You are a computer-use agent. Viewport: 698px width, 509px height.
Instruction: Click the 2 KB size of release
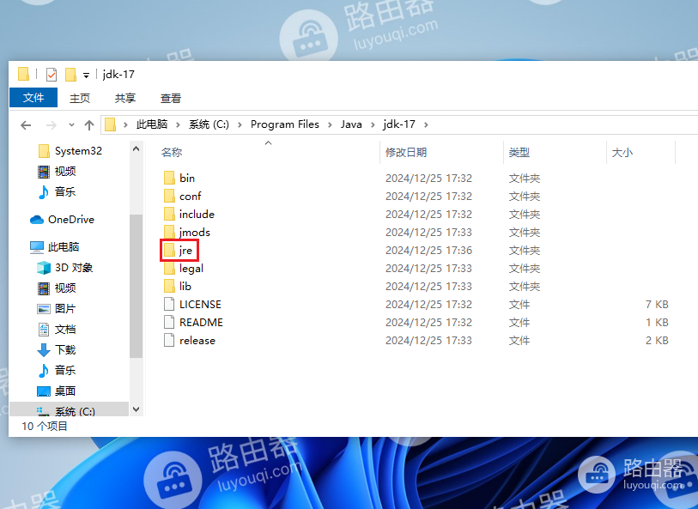[x=657, y=341]
